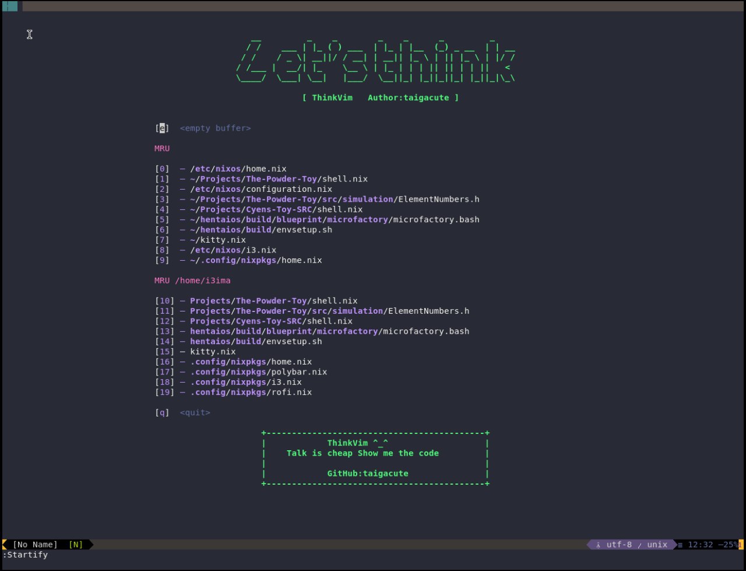
Task: Click the 12:32 line:column position indicator
Action: click(701, 545)
